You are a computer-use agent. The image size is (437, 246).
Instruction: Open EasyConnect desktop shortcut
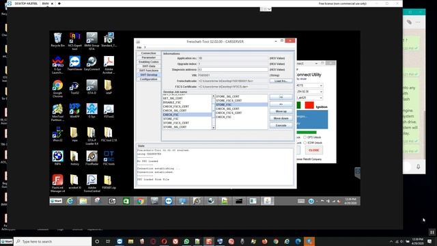point(91,63)
